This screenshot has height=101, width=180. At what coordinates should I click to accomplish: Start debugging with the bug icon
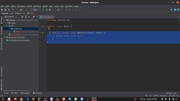tap(47, 10)
